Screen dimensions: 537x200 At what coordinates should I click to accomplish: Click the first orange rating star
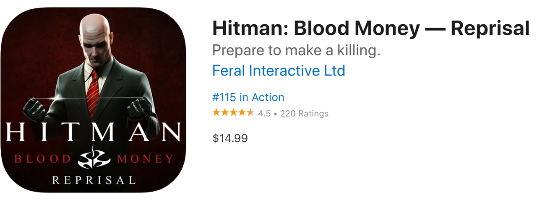[216, 113]
